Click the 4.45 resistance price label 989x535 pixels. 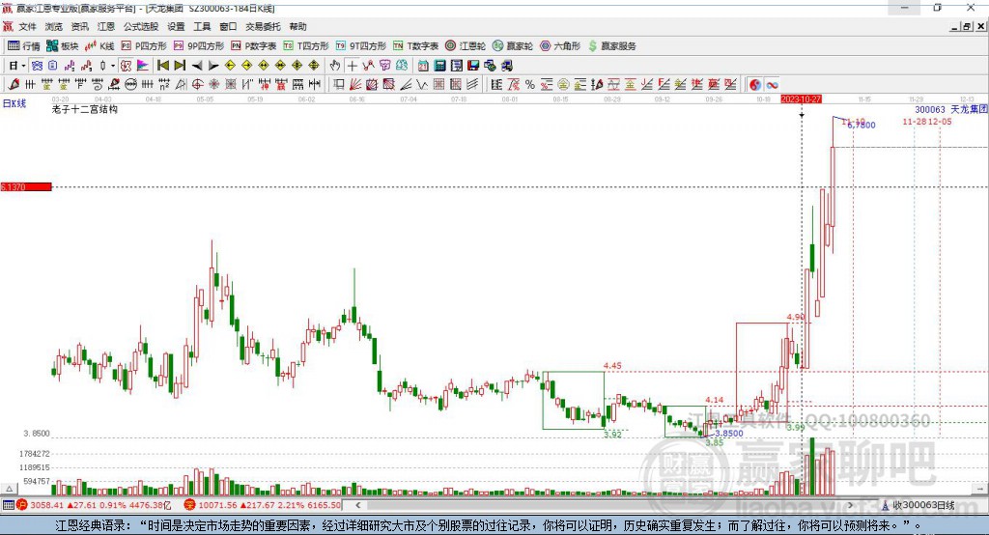tap(612, 365)
